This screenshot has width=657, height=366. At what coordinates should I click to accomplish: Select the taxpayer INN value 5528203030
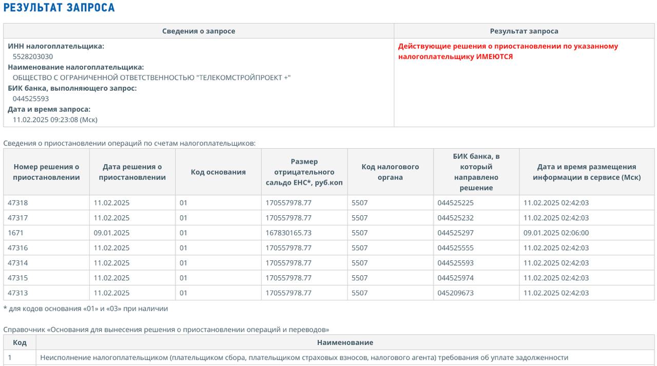pyautogui.click(x=33, y=56)
